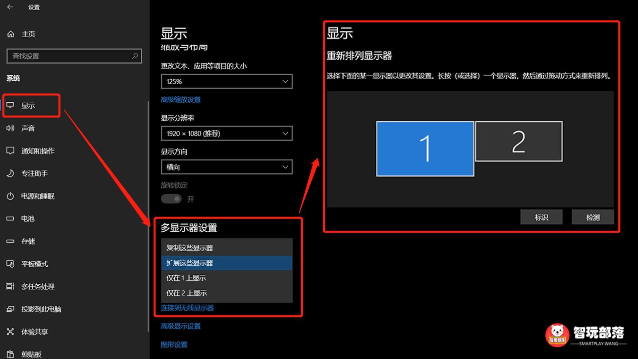Screen dimensions: 638x359
Task: Open the 1920 × 1080 resolution dropdown
Action: pos(227,133)
